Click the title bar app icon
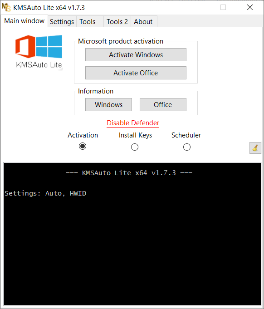Screen dimensions: 264x309 (x=6, y=7)
